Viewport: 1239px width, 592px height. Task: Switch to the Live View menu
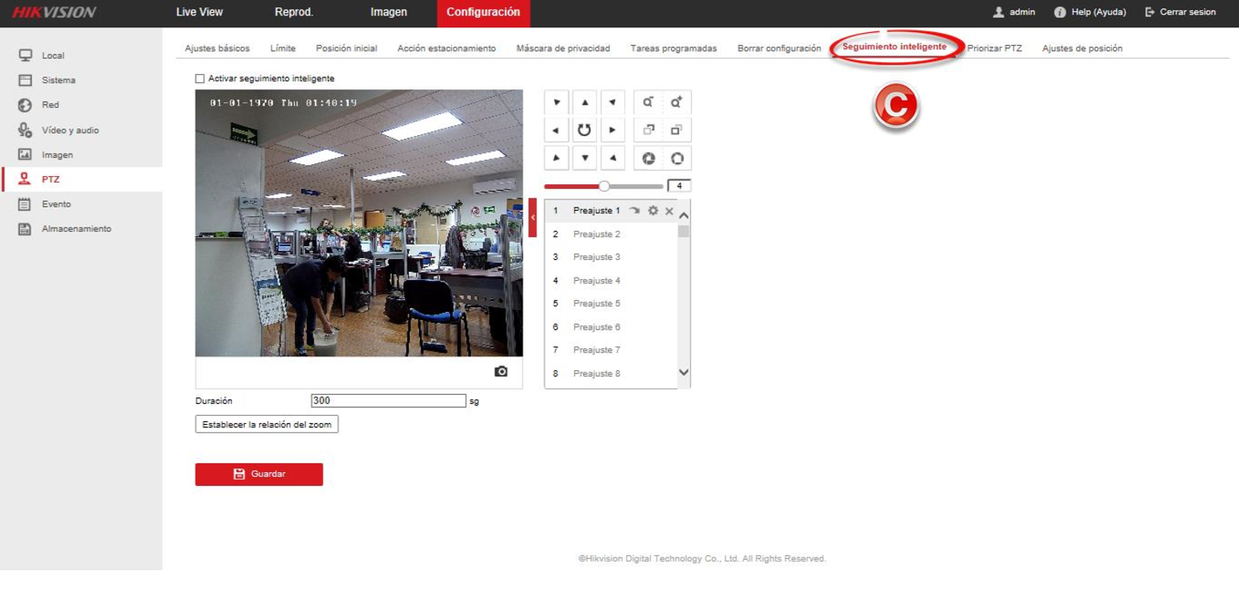(x=199, y=12)
